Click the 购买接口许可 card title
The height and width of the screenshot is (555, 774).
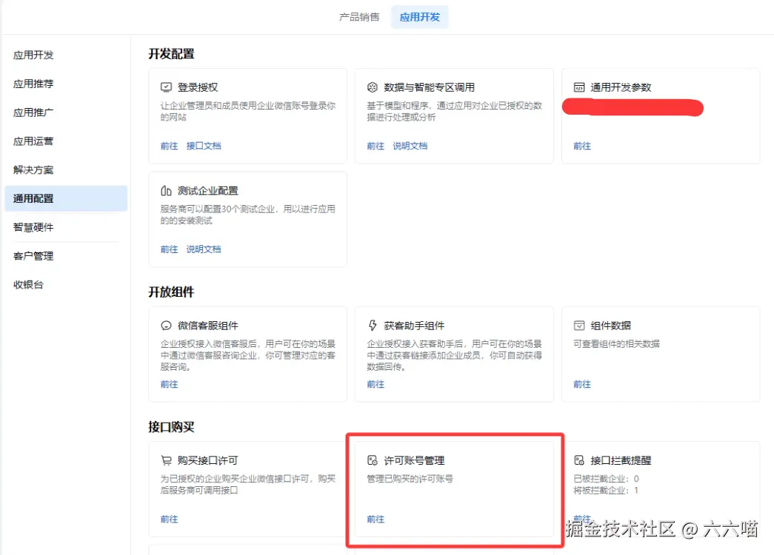(x=208, y=460)
